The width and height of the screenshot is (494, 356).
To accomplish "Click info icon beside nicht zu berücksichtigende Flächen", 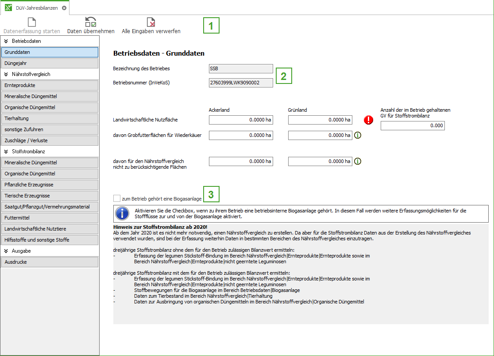I will 358,162.
